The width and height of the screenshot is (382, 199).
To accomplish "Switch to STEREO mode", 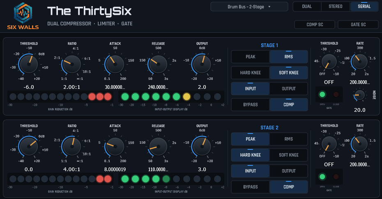I will (336, 7).
